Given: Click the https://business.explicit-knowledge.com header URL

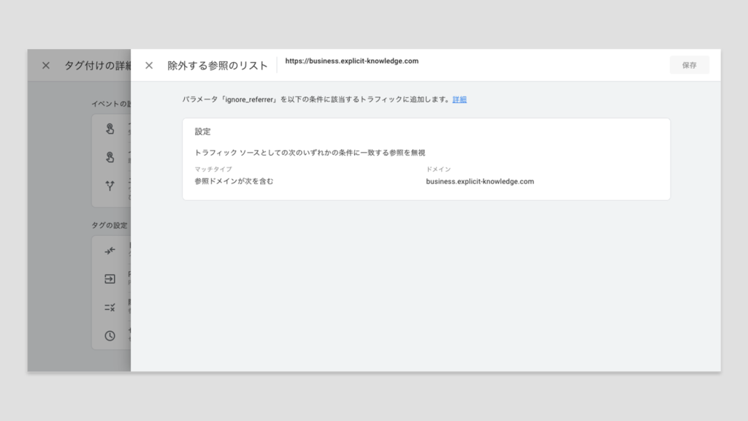Looking at the screenshot, I should click(x=351, y=61).
